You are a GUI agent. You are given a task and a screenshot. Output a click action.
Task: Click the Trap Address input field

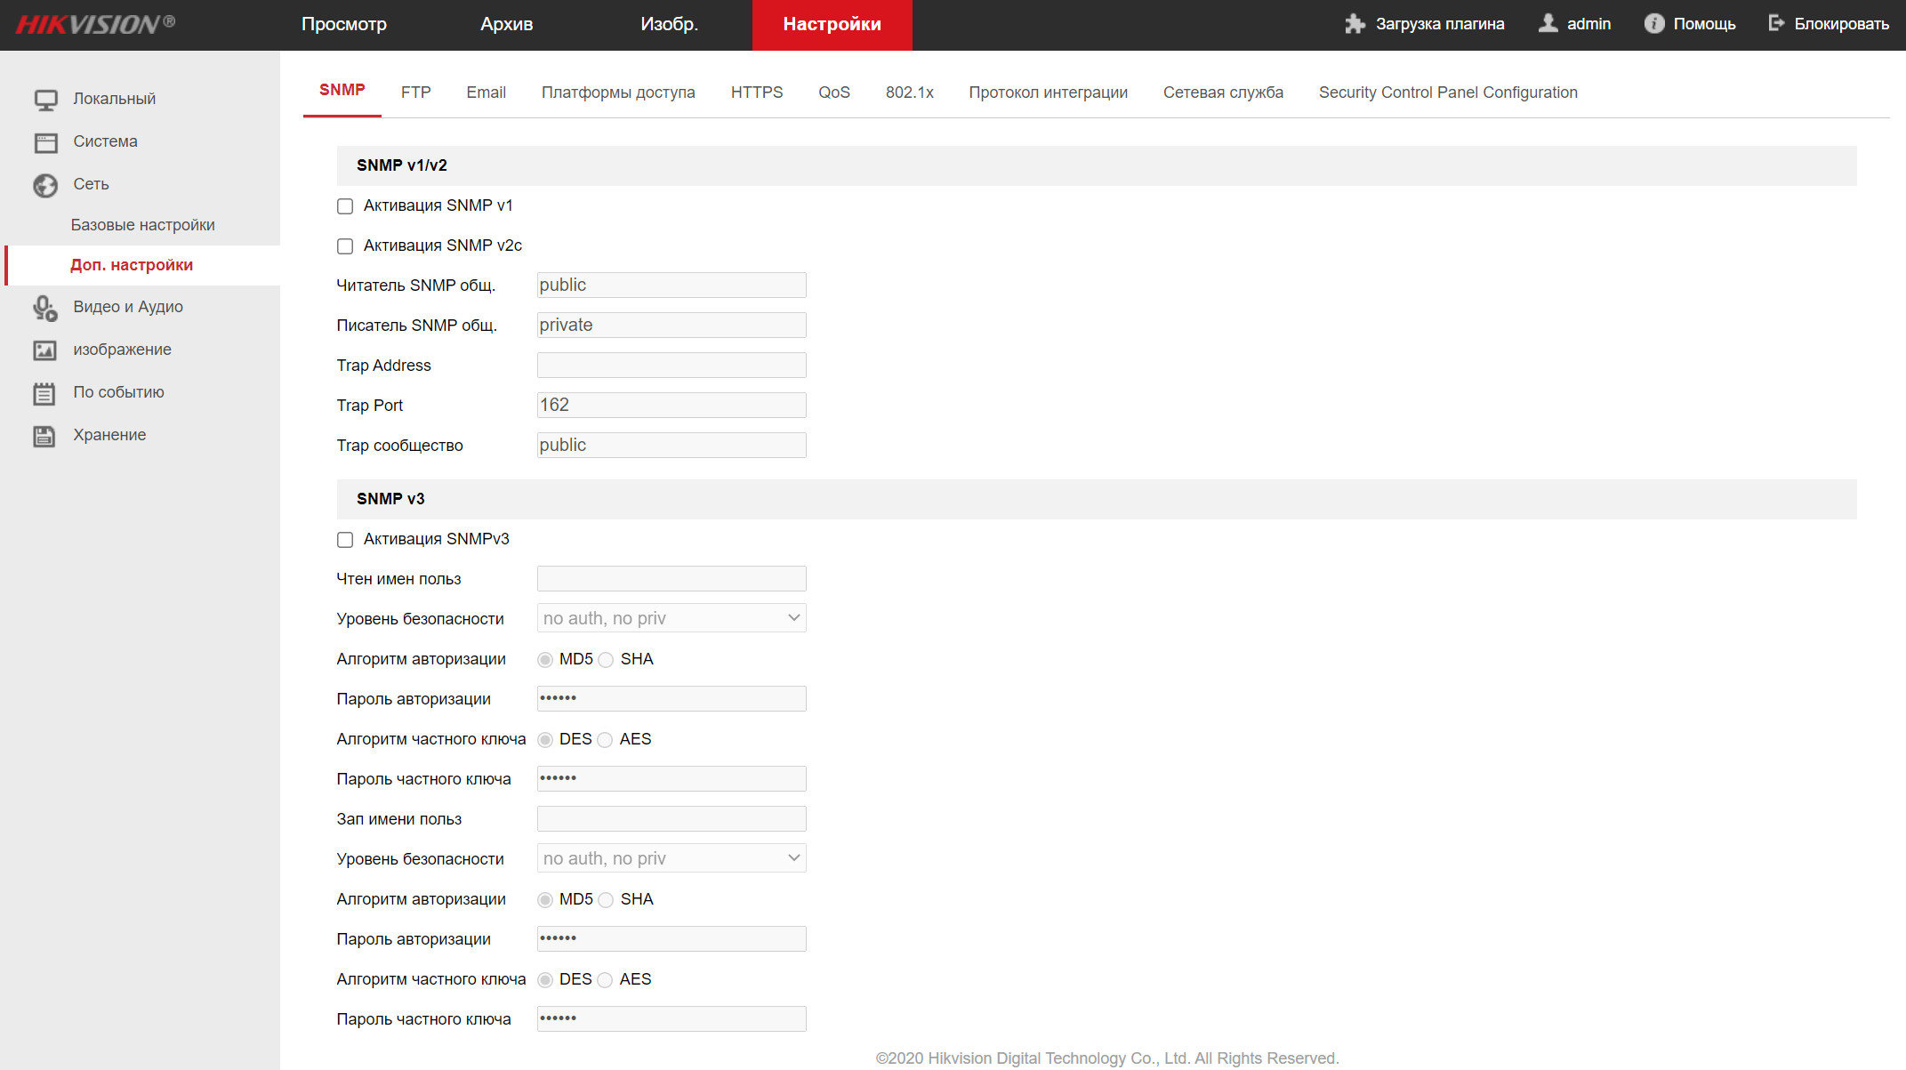click(x=672, y=366)
